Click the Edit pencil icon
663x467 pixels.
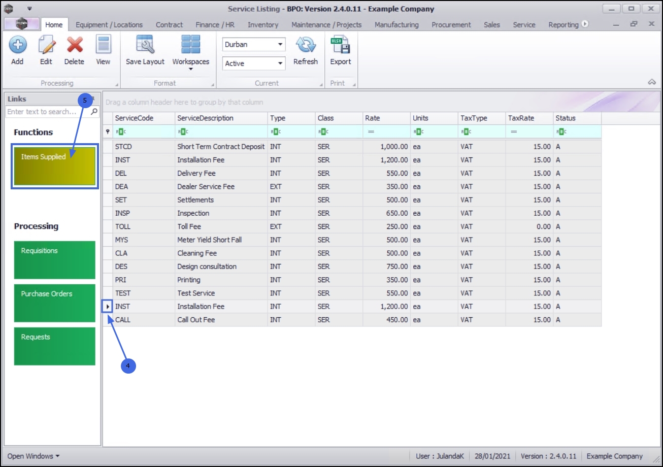[x=46, y=46]
